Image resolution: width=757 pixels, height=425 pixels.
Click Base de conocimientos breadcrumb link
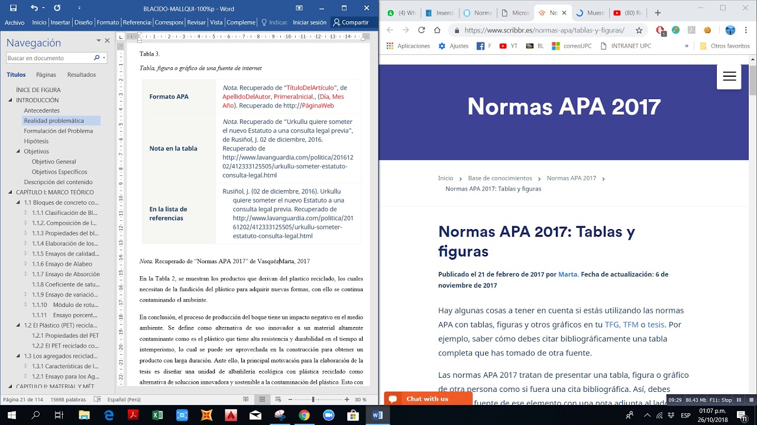[500, 178]
